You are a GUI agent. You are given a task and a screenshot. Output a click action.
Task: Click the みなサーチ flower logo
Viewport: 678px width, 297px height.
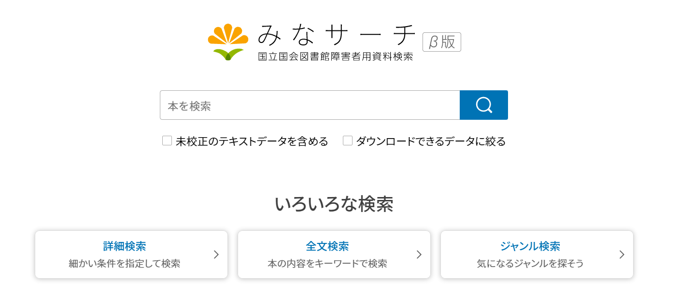[x=227, y=40]
